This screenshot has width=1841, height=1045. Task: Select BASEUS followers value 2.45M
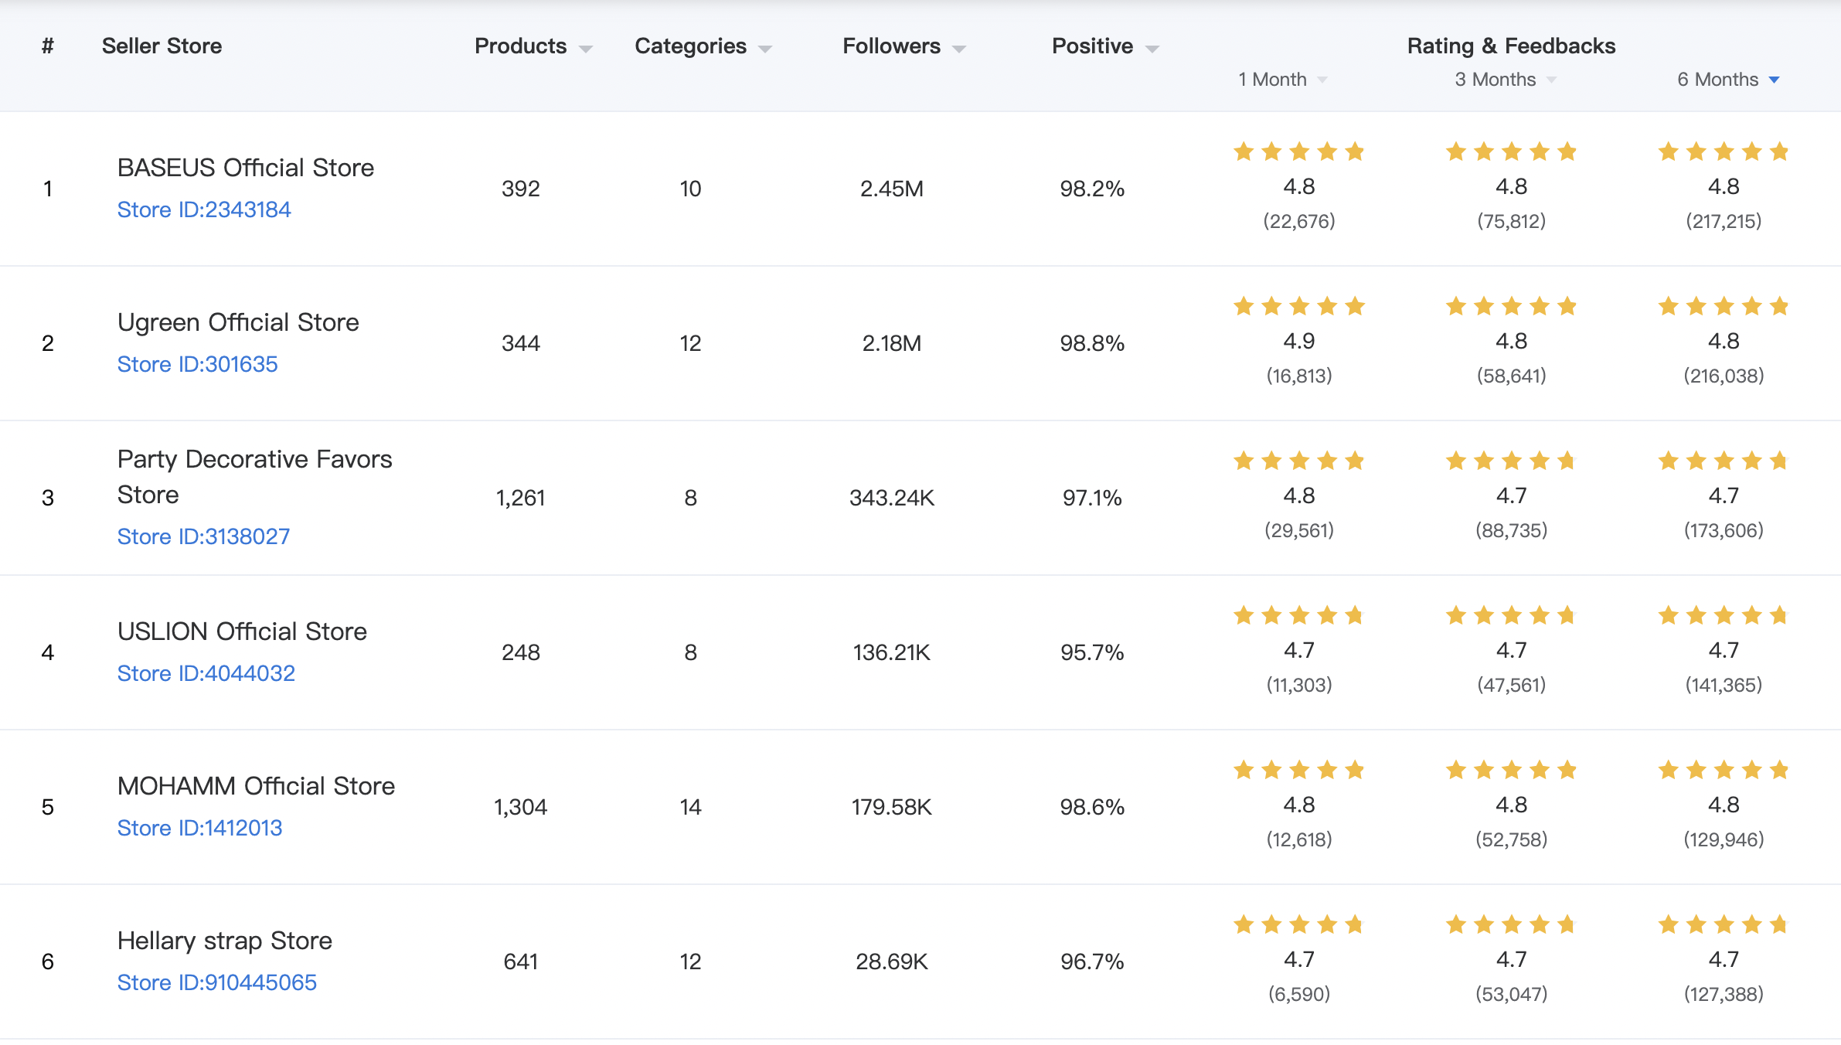click(x=891, y=189)
